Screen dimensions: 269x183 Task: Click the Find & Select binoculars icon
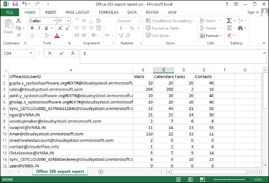coord(240,28)
